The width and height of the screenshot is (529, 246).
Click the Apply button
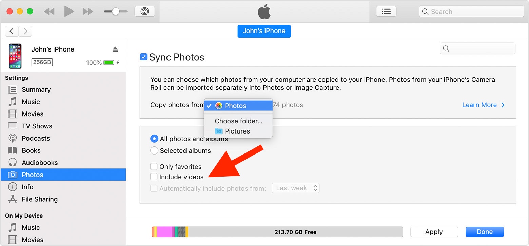434,232
